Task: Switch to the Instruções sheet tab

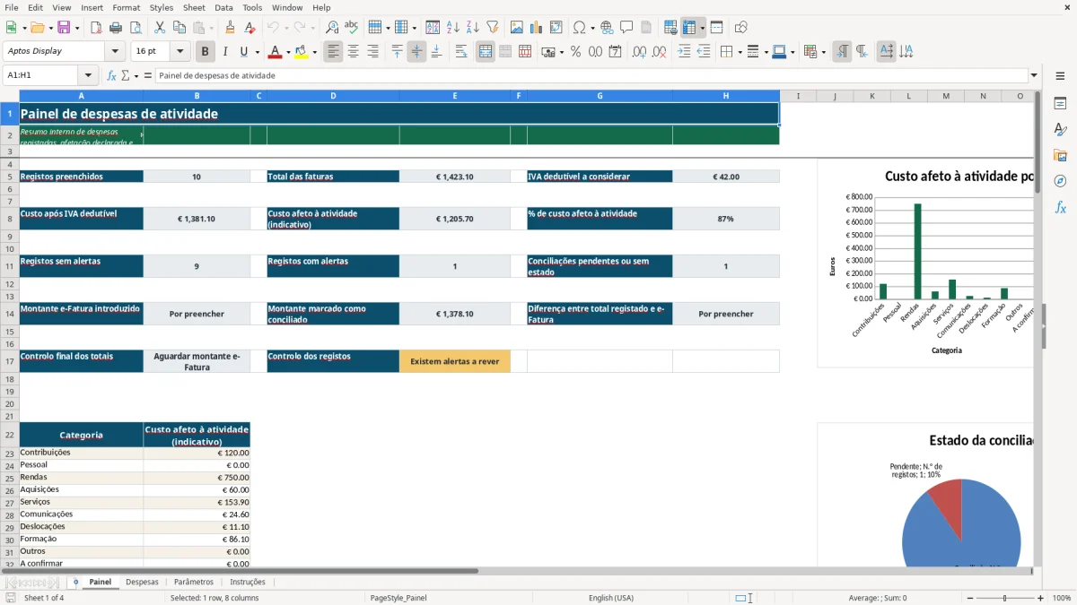Action: coord(248,582)
